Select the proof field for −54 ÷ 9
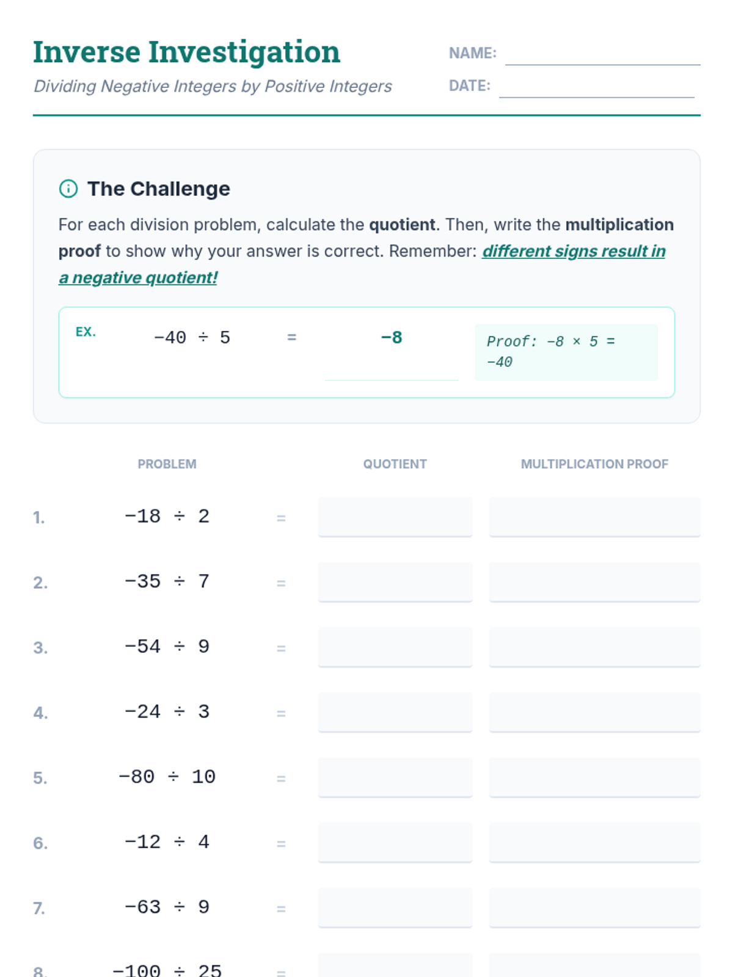 pos(594,647)
